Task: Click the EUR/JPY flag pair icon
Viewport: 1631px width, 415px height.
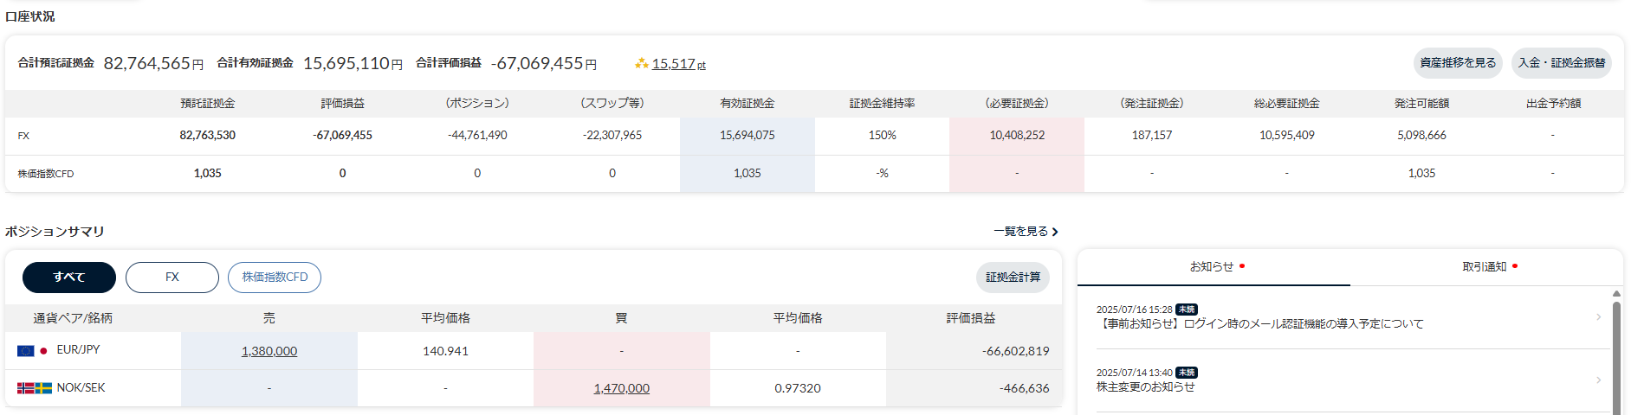Action: [32, 350]
